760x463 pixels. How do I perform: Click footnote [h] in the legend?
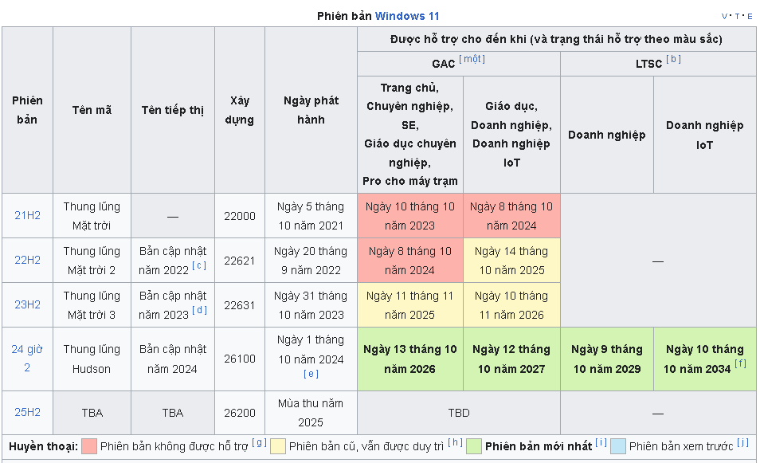pos(454,443)
